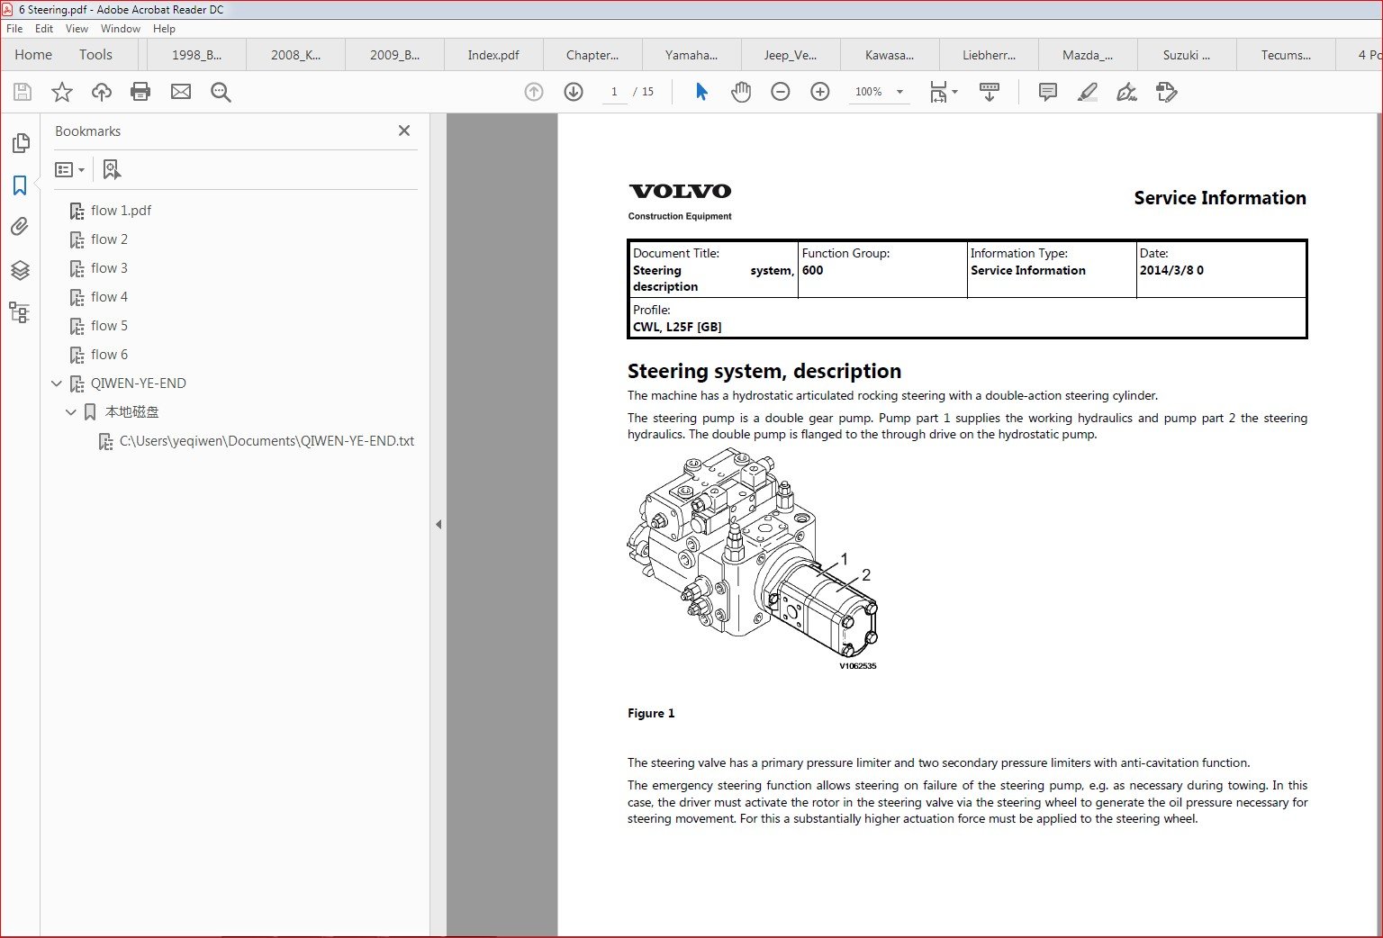Open the Edit menu
Viewport: 1383px width, 938px height.
point(44,29)
